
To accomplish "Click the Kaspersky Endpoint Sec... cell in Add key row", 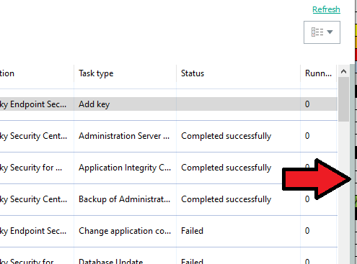I will pos(33,104).
